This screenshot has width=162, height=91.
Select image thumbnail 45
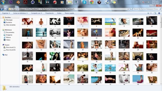click(83, 68)
